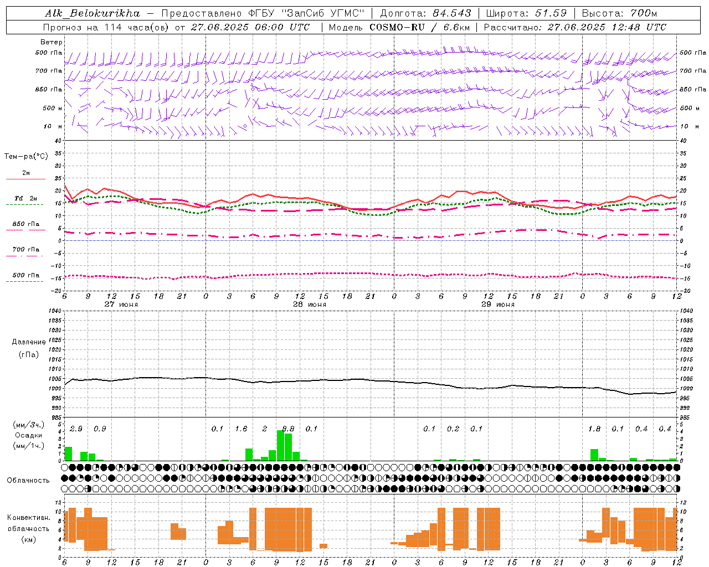Click the Рассчитано: 27.06.2025 12:48 UTC timestamp

[575, 27]
